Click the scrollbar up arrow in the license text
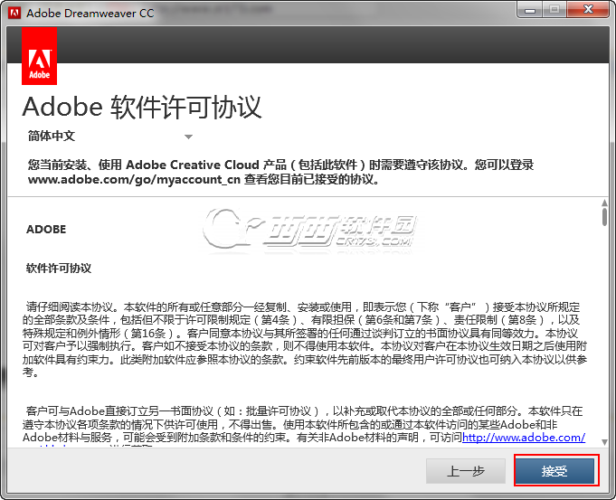The height and width of the screenshot is (500, 616). [604, 203]
